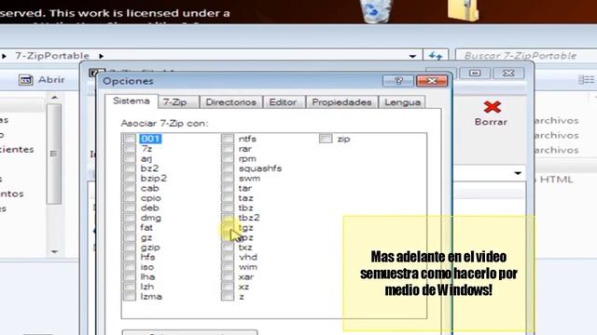This screenshot has width=597, height=335.
Task: Click the txz extension label
Action: click(x=245, y=248)
